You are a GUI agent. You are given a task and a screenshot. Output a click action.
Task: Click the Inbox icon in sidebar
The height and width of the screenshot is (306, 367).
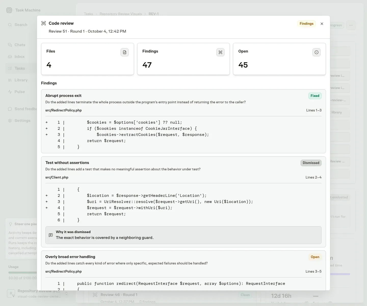[x=10, y=57]
